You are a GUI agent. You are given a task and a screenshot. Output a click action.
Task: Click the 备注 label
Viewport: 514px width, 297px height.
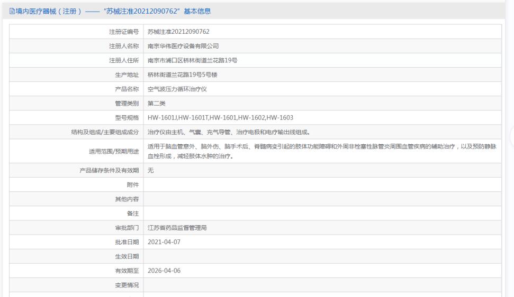pyautogui.click(x=133, y=214)
